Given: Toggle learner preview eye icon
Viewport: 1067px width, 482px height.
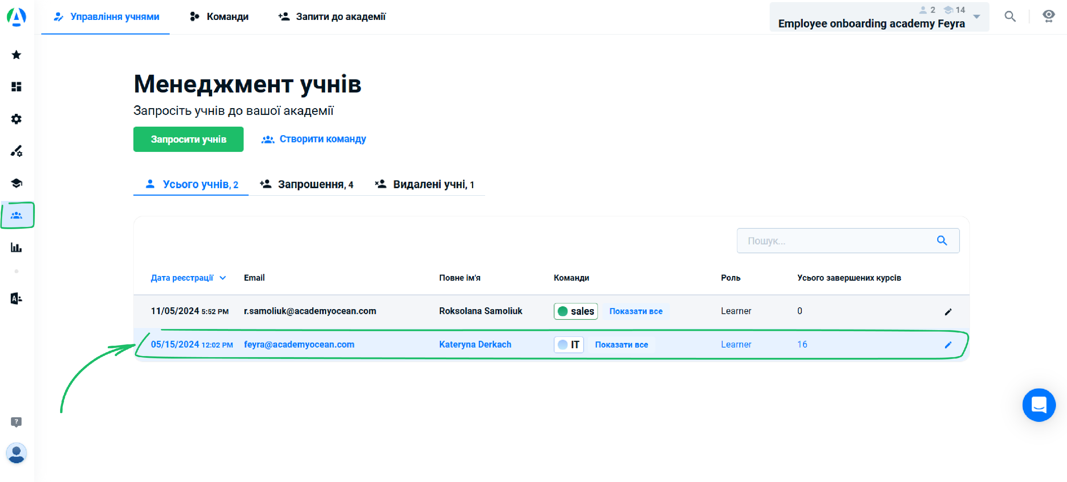Looking at the screenshot, I should point(1049,16).
